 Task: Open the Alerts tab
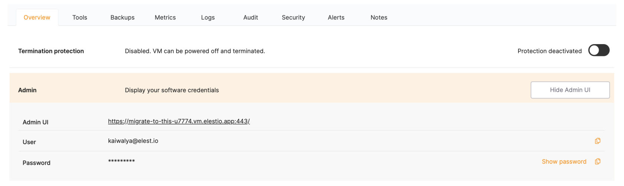click(336, 17)
